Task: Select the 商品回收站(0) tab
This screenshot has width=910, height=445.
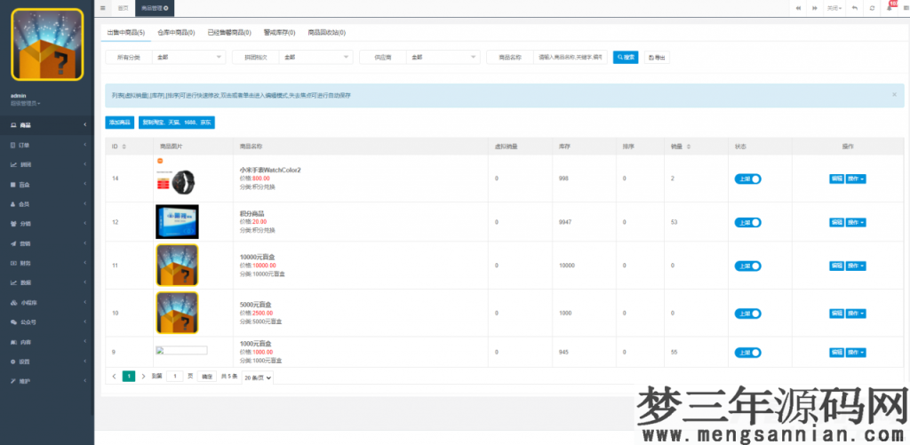Action: (327, 33)
